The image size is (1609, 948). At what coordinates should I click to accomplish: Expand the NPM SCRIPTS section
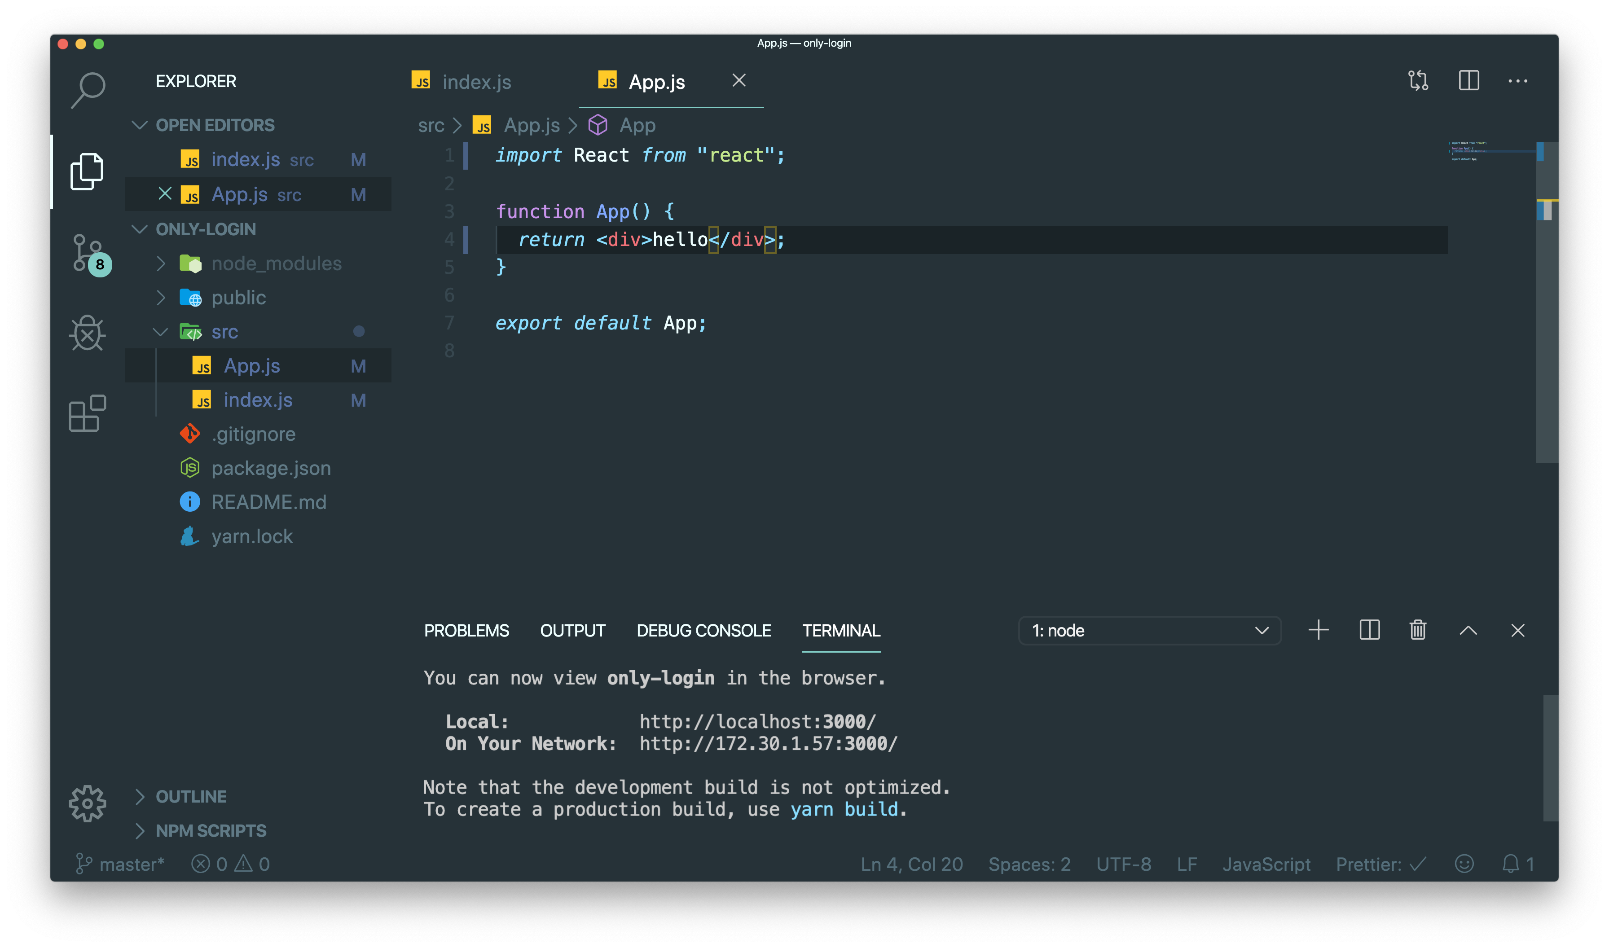211,830
